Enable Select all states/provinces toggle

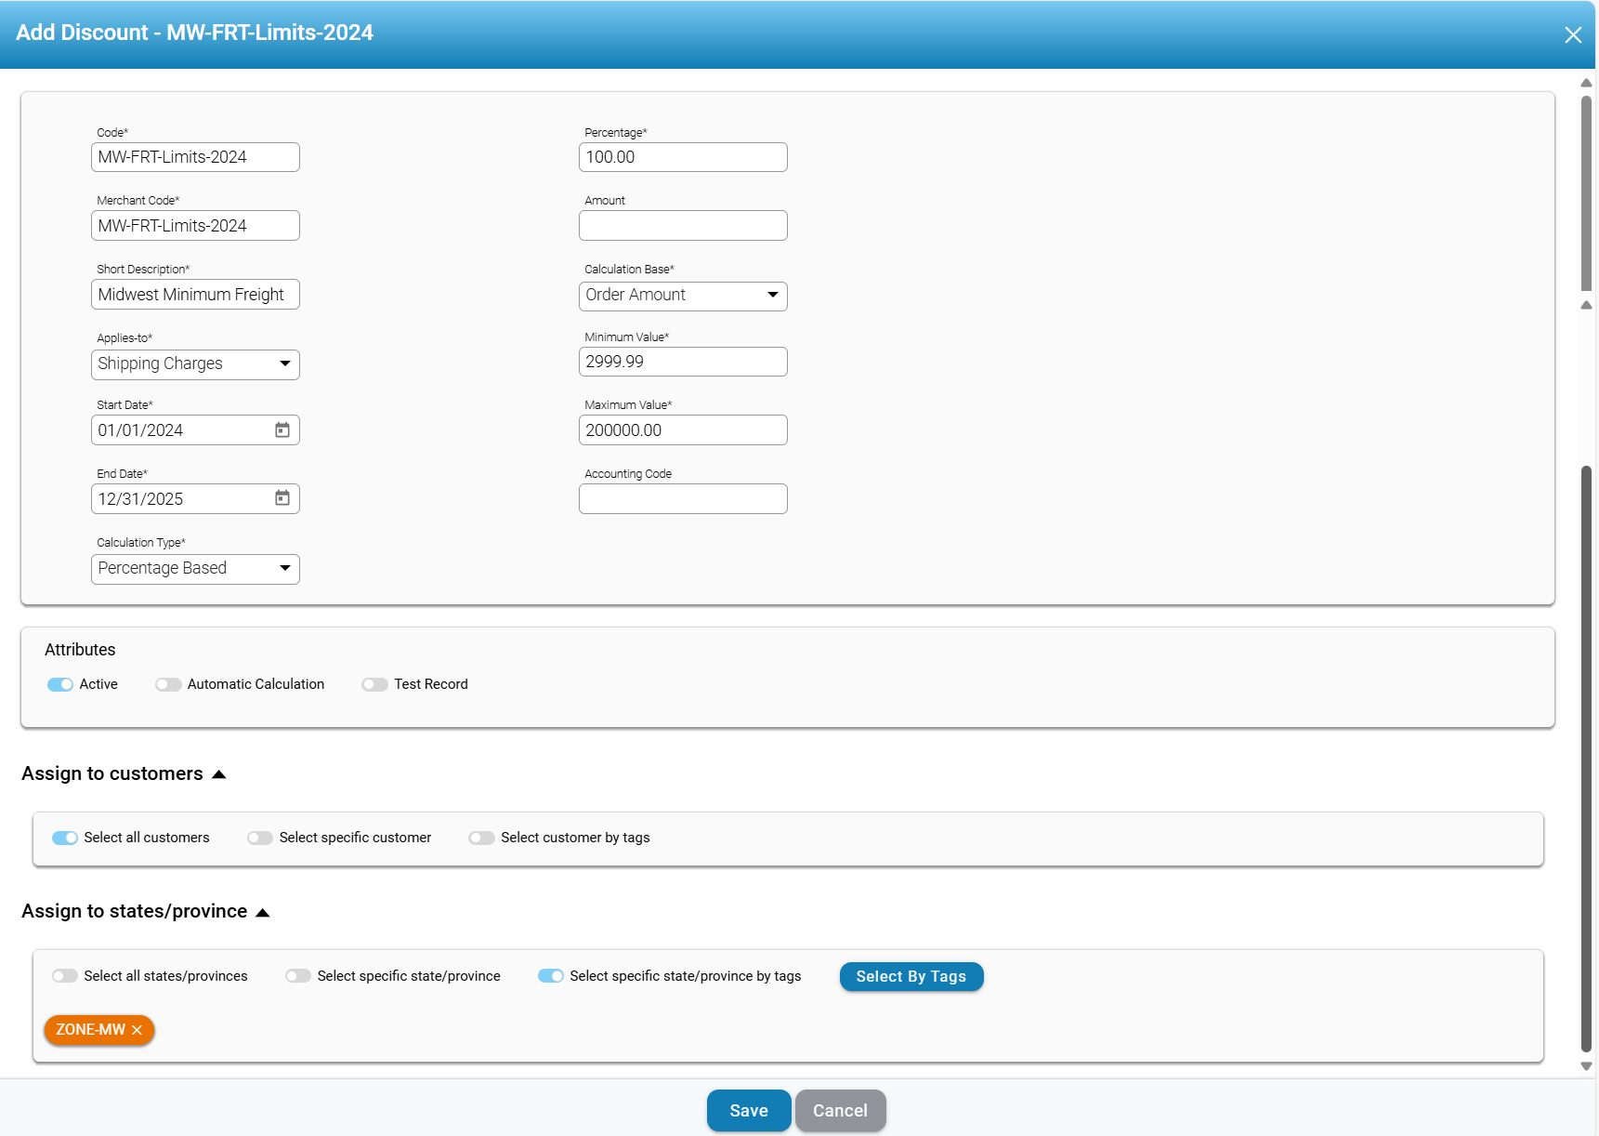[x=65, y=976]
